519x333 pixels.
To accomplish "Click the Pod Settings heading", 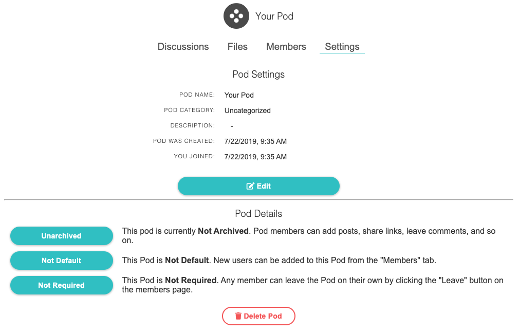I will pos(258,75).
